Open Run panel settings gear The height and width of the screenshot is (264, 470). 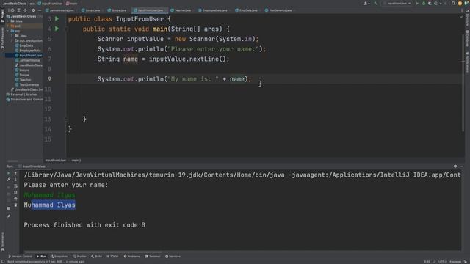(x=455, y=166)
